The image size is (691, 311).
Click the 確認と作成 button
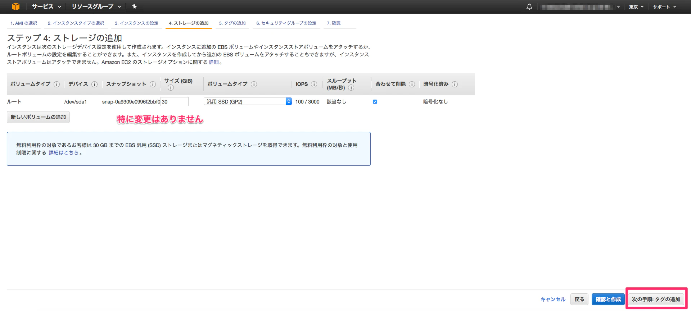click(608, 299)
